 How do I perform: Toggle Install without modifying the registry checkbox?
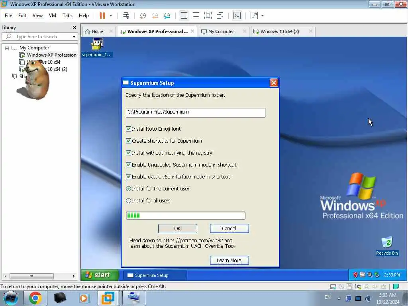click(x=128, y=153)
